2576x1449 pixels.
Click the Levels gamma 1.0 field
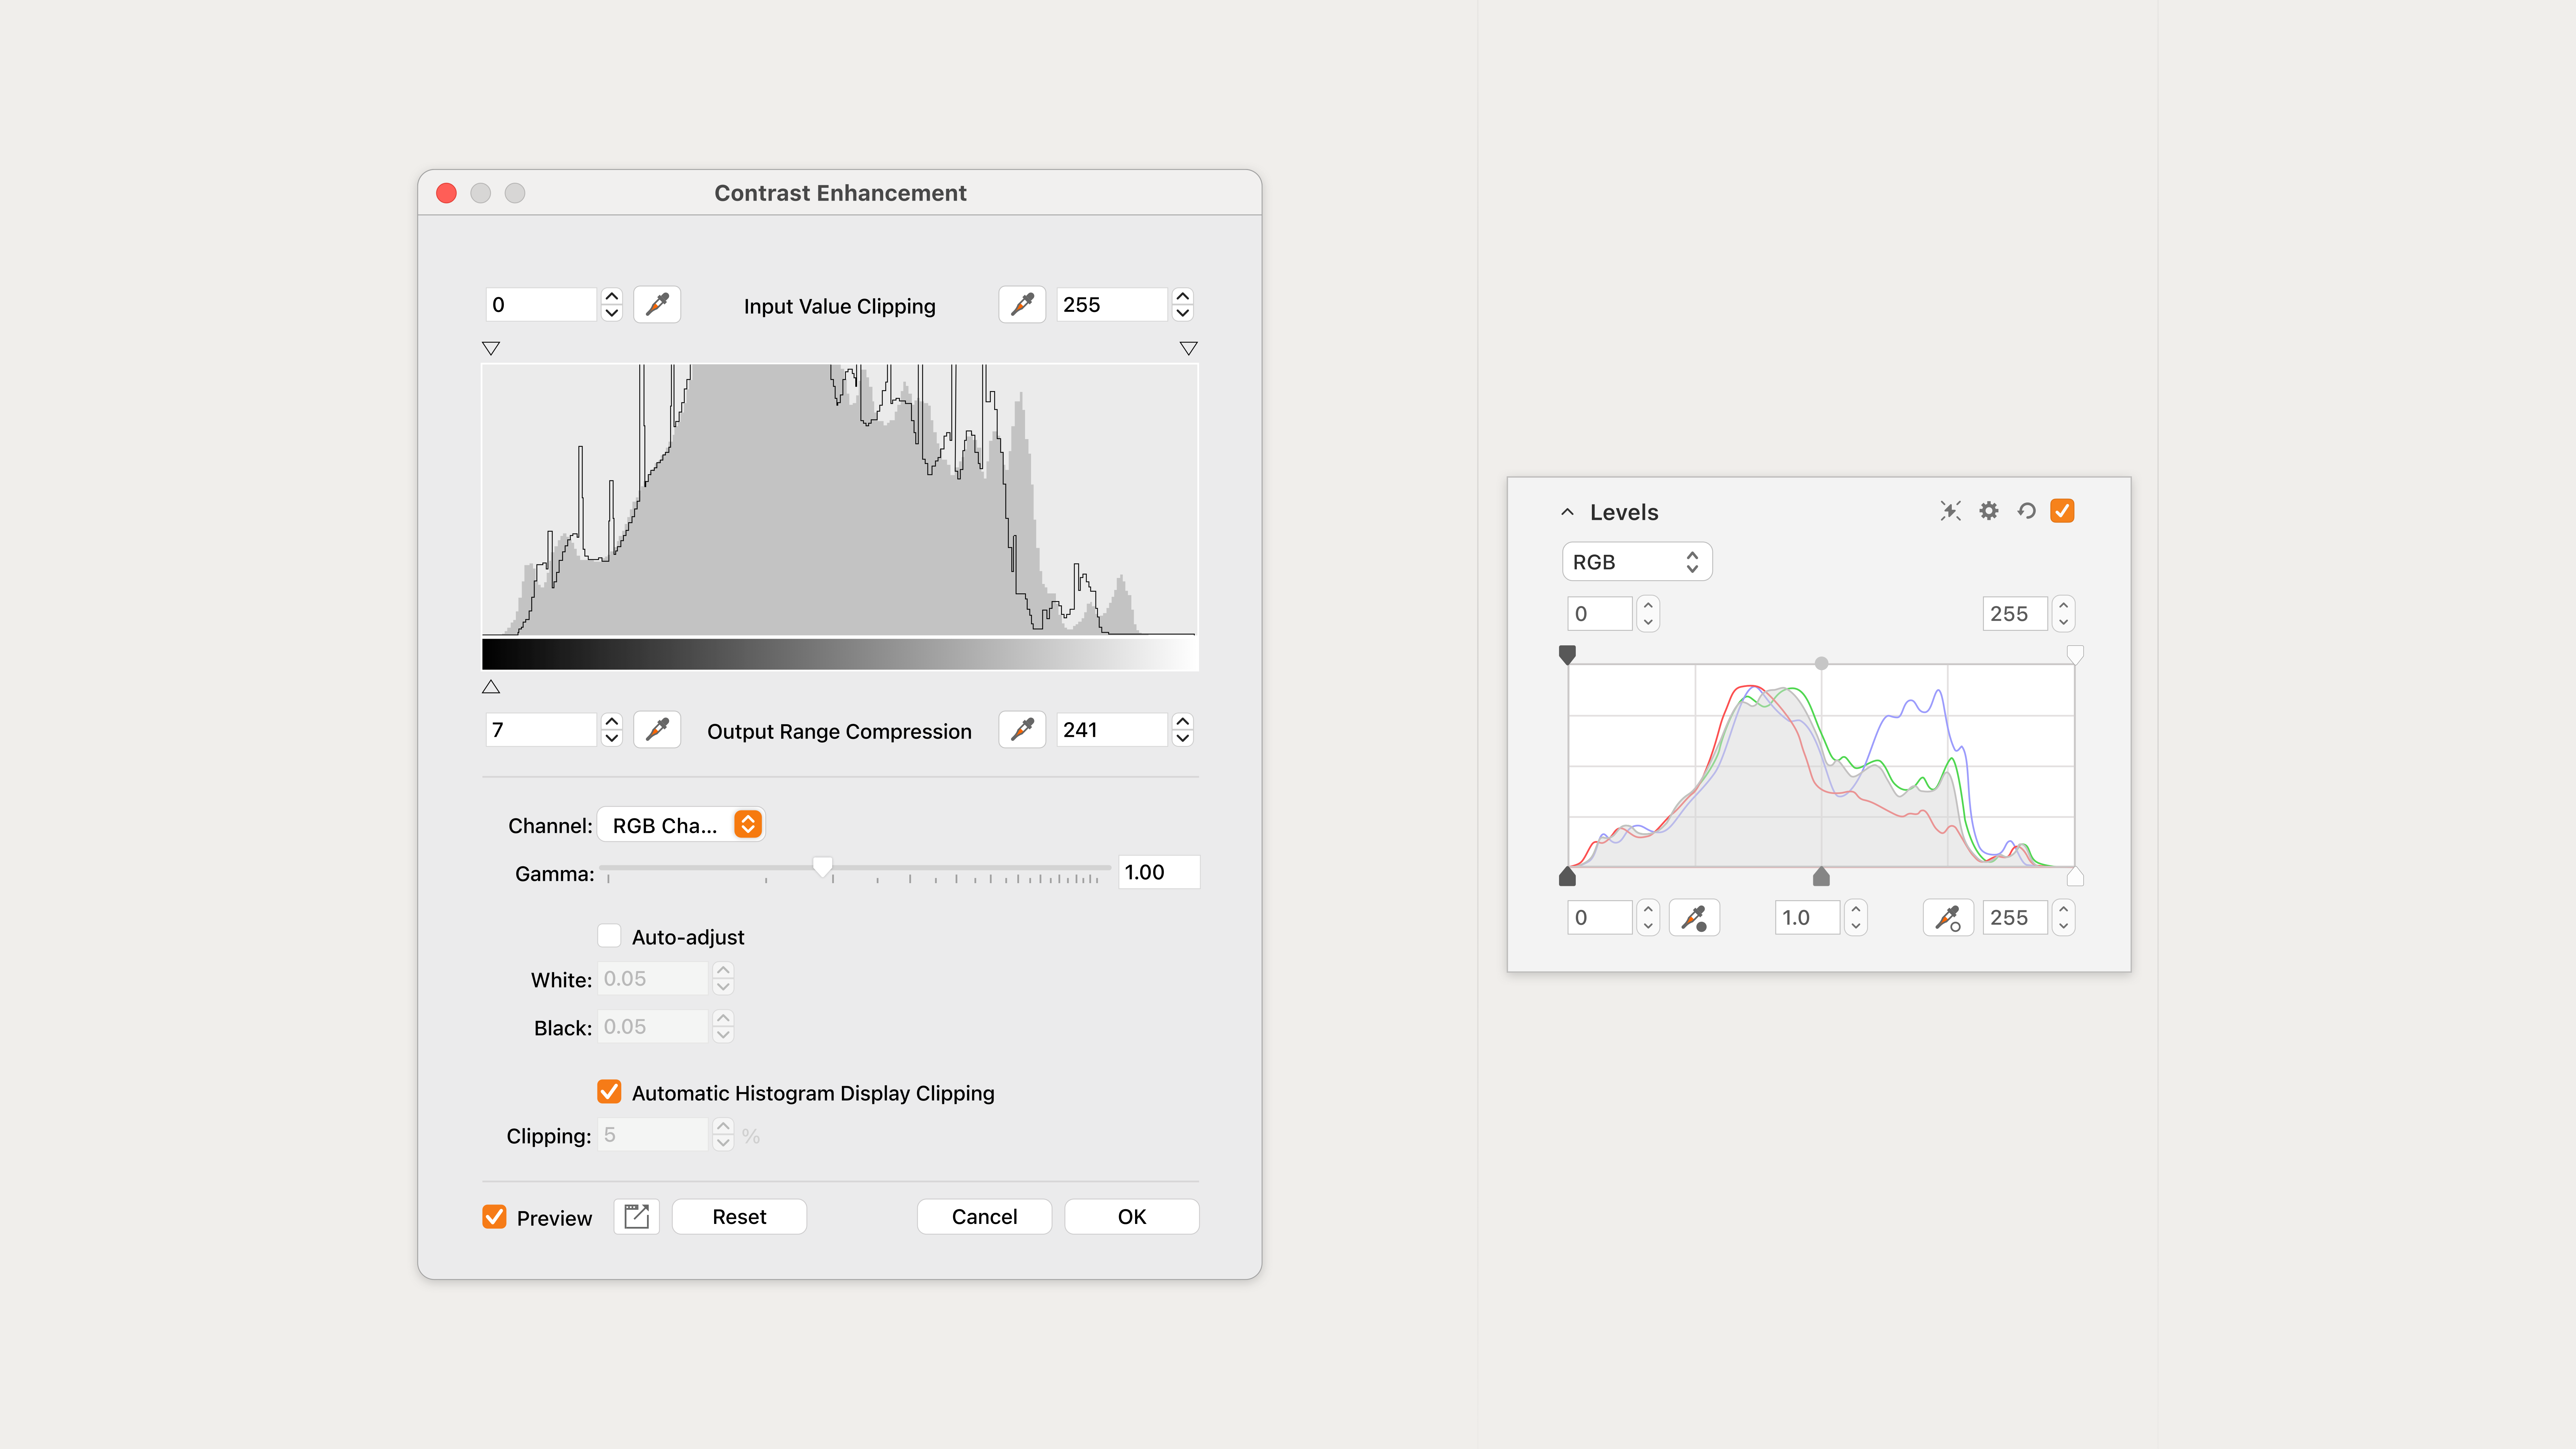click(1808, 918)
